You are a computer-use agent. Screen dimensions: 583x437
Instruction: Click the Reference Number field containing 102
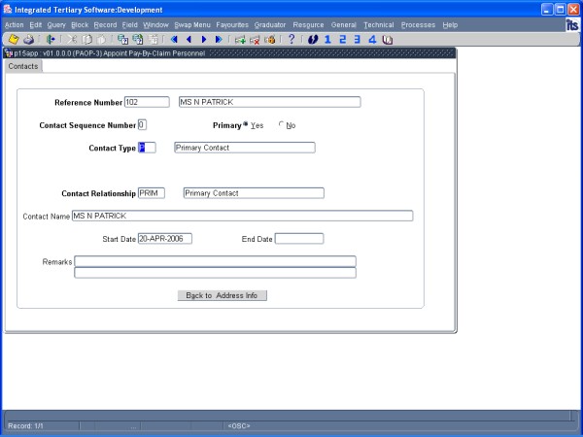147,102
